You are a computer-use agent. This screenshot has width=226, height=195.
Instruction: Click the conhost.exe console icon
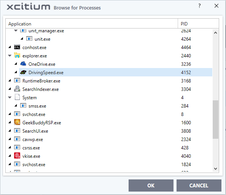point(17,47)
